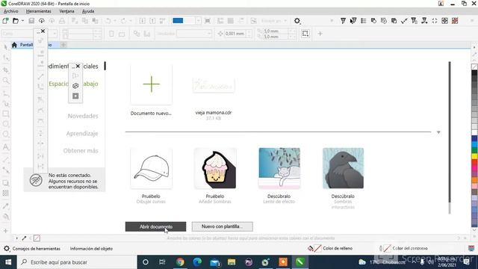The image size is (478, 269).
Task: Click the first funnel-shaped icon in top-right toolbar
Action: [x=343, y=21]
